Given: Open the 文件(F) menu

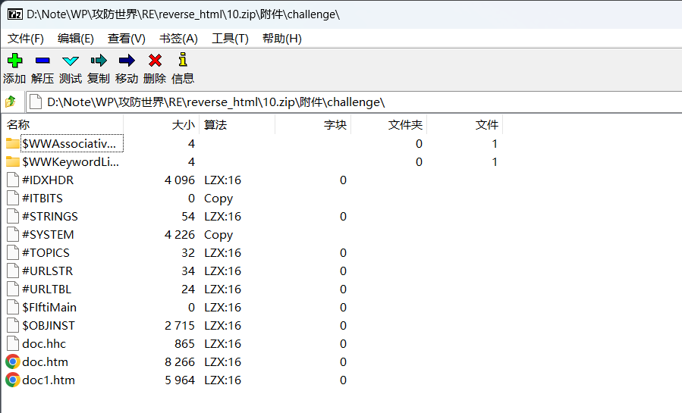Looking at the screenshot, I should [x=26, y=39].
